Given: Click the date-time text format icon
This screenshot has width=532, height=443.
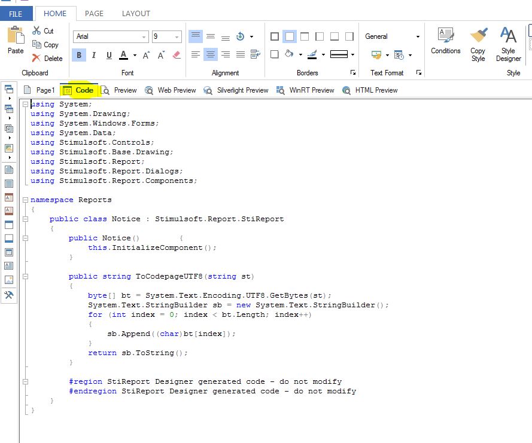Looking at the screenshot, I should tap(399, 54).
